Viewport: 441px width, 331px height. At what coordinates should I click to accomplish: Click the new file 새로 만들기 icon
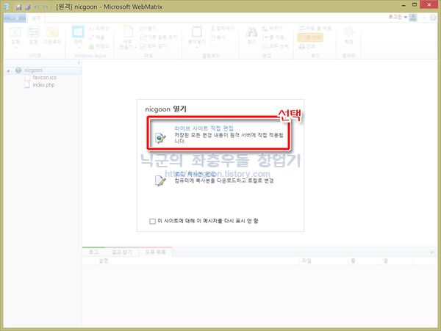point(128,32)
